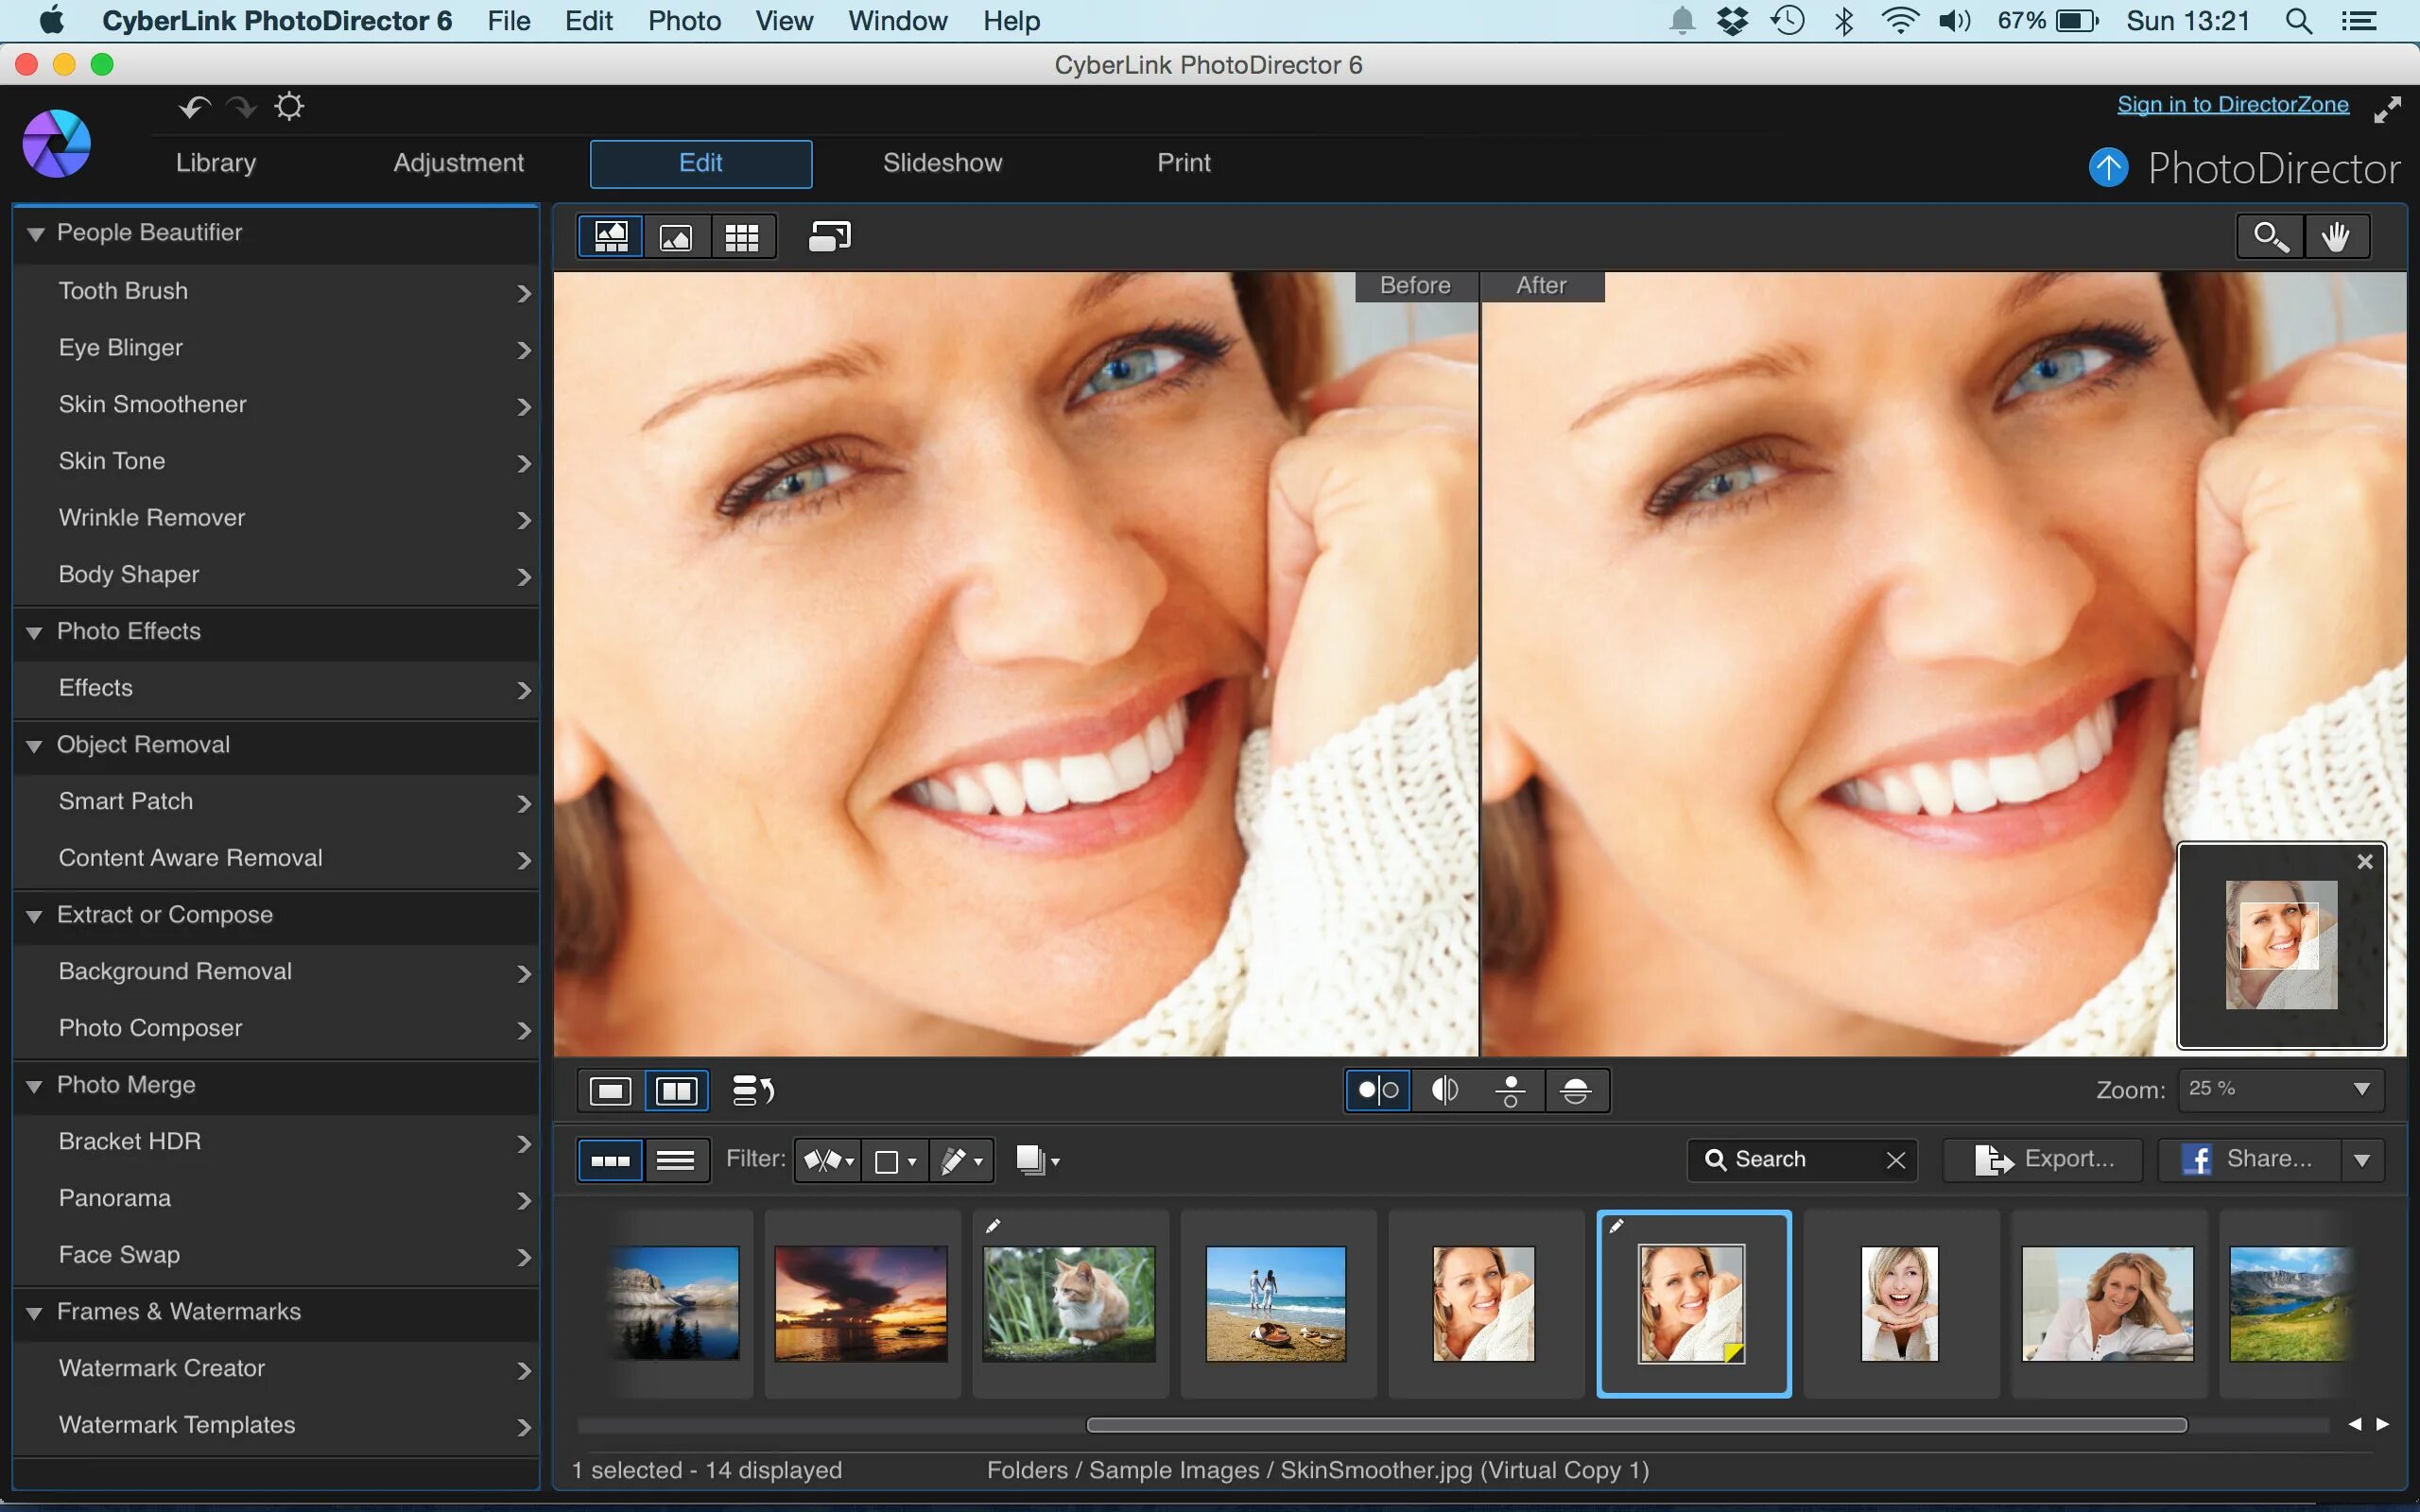The height and width of the screenshot is (1512, 2420).
Task: Toggle the color filter picker
Action: (x=899, y=1159)
